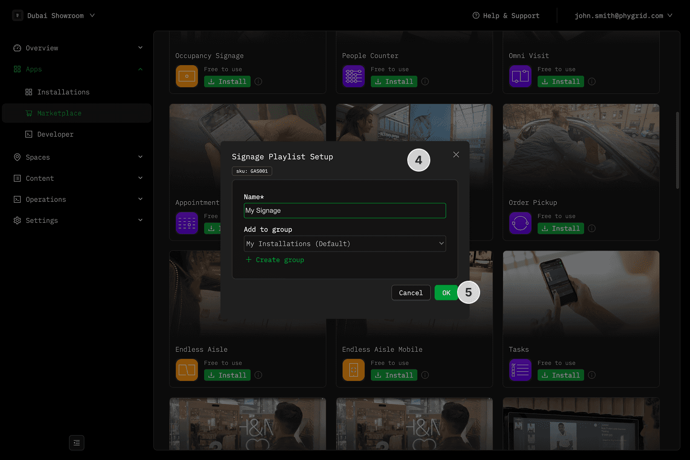
Task: Install the Endless Aisle Mobile app
Action: pyautogui.click(x=394, y=375)
